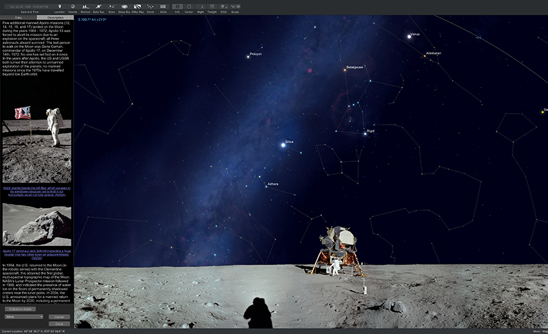The width and height of the screenshot is (548, 334).
Task: Select the planet Venus
Action: (x=409, y=37)
